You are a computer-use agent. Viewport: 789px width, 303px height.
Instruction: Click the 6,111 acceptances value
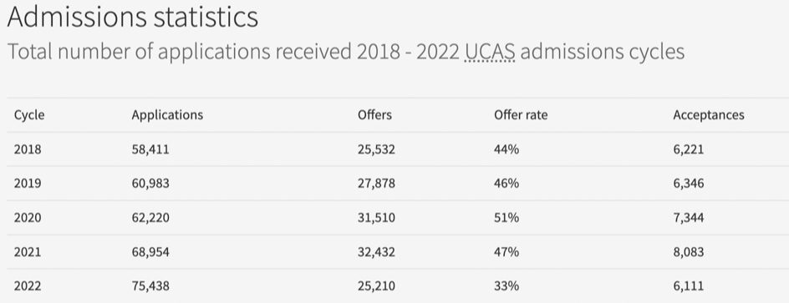click(x=689, y=286)
